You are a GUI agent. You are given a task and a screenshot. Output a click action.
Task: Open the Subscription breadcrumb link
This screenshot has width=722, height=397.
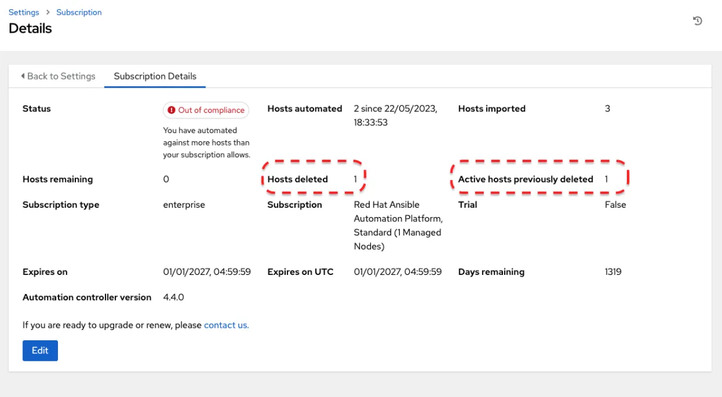(x=79, y=12)
